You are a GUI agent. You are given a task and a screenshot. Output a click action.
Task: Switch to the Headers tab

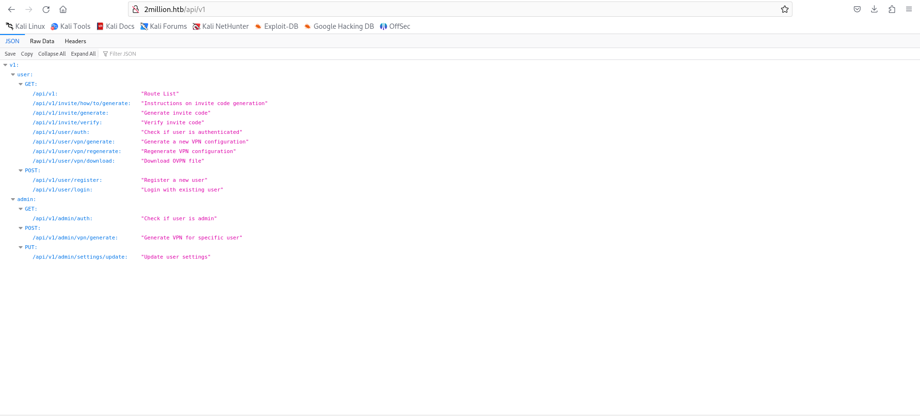point(75,41)
